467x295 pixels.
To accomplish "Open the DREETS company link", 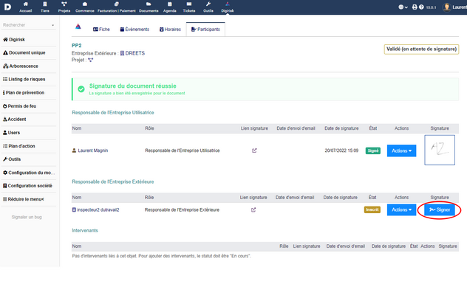I will tap(132, 53).
